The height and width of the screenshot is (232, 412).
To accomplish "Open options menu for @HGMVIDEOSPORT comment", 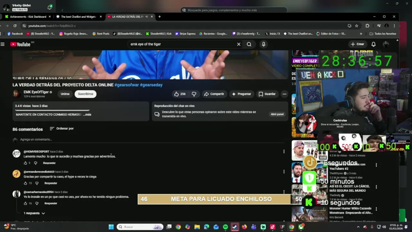I will [x=284, y=151].
